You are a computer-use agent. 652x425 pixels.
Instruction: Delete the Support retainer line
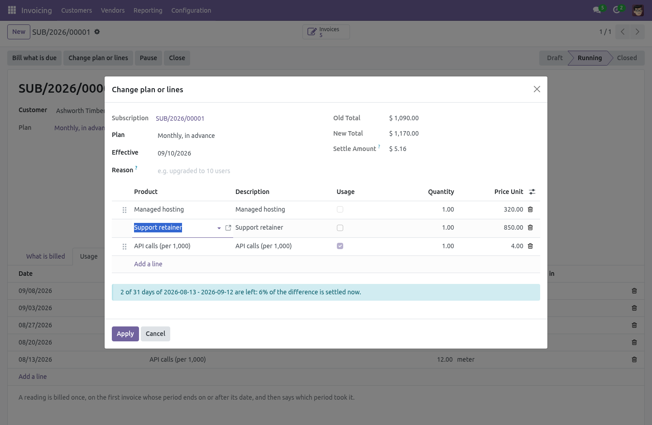point(530,227)
